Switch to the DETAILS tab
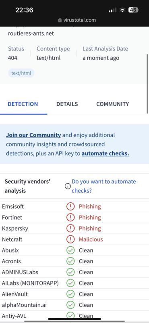Viewport: 149px width, 323px height. pyautogui.click(x=67, y=104)
